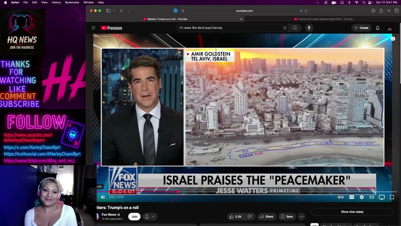
Task: Open the Window menu
Action: pos(89,3)
